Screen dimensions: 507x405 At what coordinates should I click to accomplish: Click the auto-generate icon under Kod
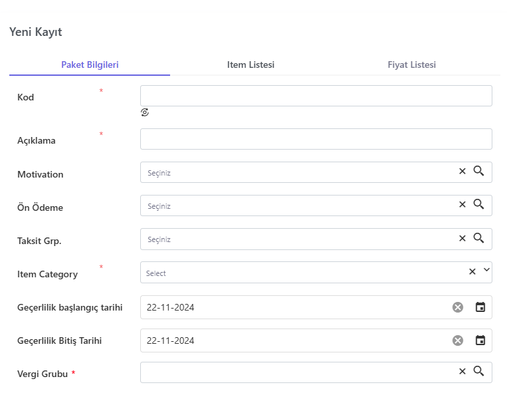[x=145, y=112]
